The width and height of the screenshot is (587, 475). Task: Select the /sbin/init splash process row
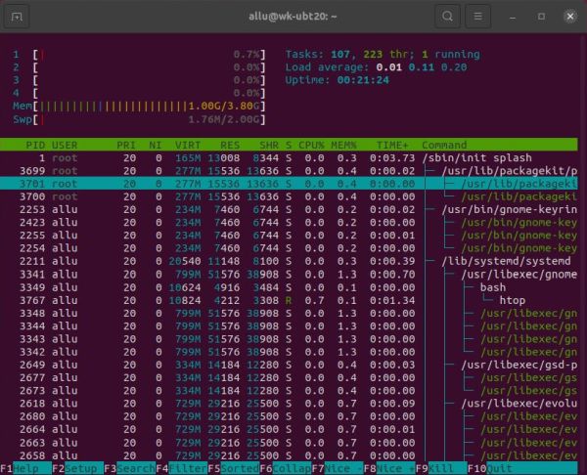[289, 157]
